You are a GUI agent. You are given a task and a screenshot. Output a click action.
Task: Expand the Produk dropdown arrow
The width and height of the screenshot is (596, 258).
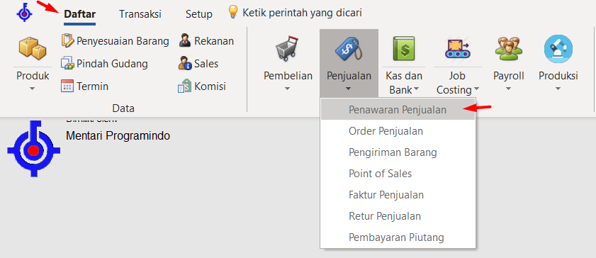33,88
